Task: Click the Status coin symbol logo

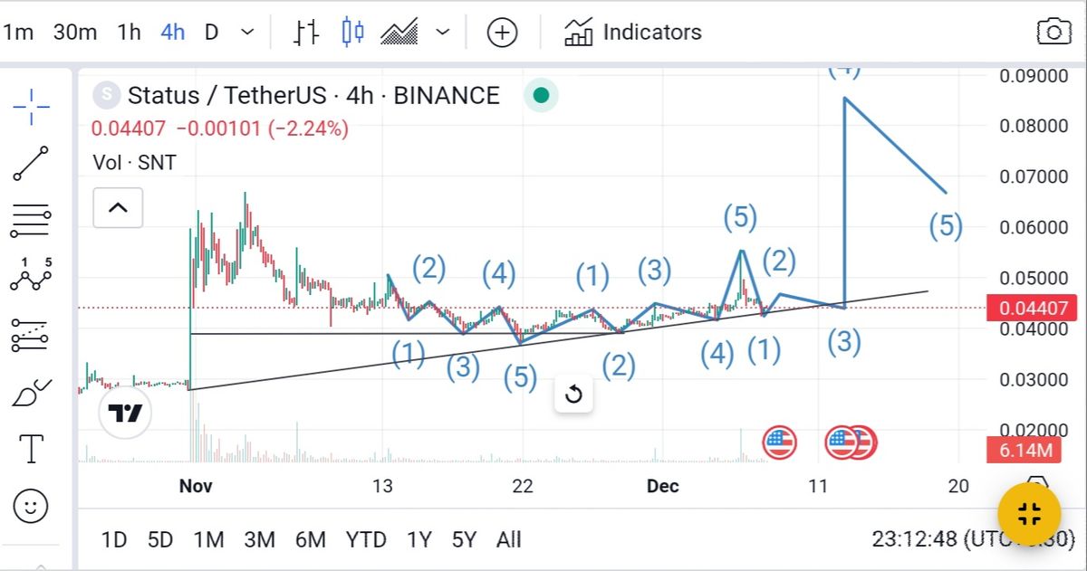Action: 107,94
